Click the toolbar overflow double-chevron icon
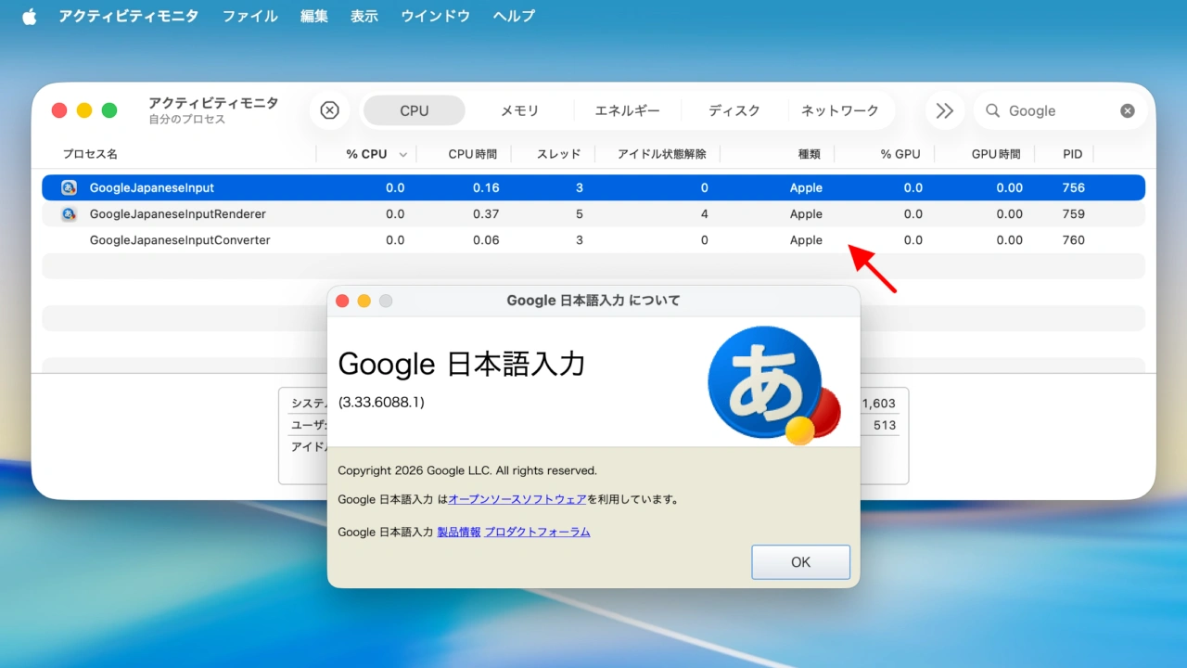The width and height of the screenshot is (1187, 668). (x=944, y=110)
